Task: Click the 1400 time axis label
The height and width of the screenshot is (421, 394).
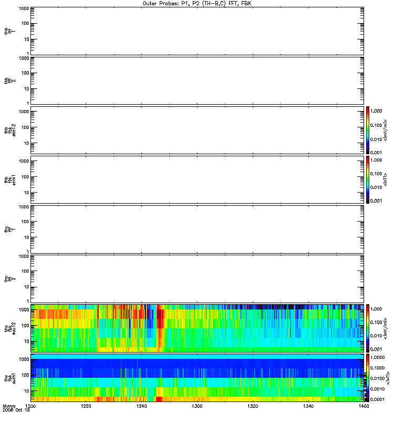Action: [364, 406]
